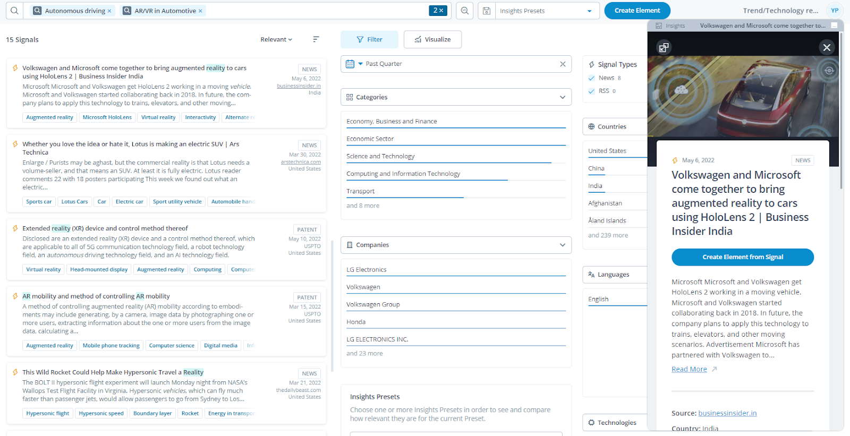This screenshot has width=850, height=436.
Task: Minimize the Insights panel header bar
Action: click(834, 25)
